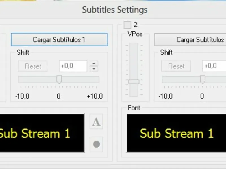Viewport: 226px width, 169px height.
Task: Click the second Shift slider handle
Action: click(203, 80)
